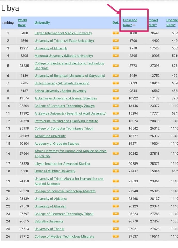Sort table by World Rank column header

[22, 23]
